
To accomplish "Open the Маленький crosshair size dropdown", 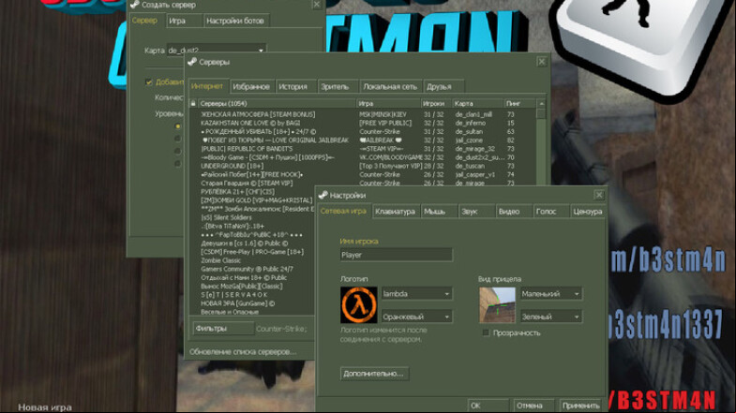I will click(550, 294).
